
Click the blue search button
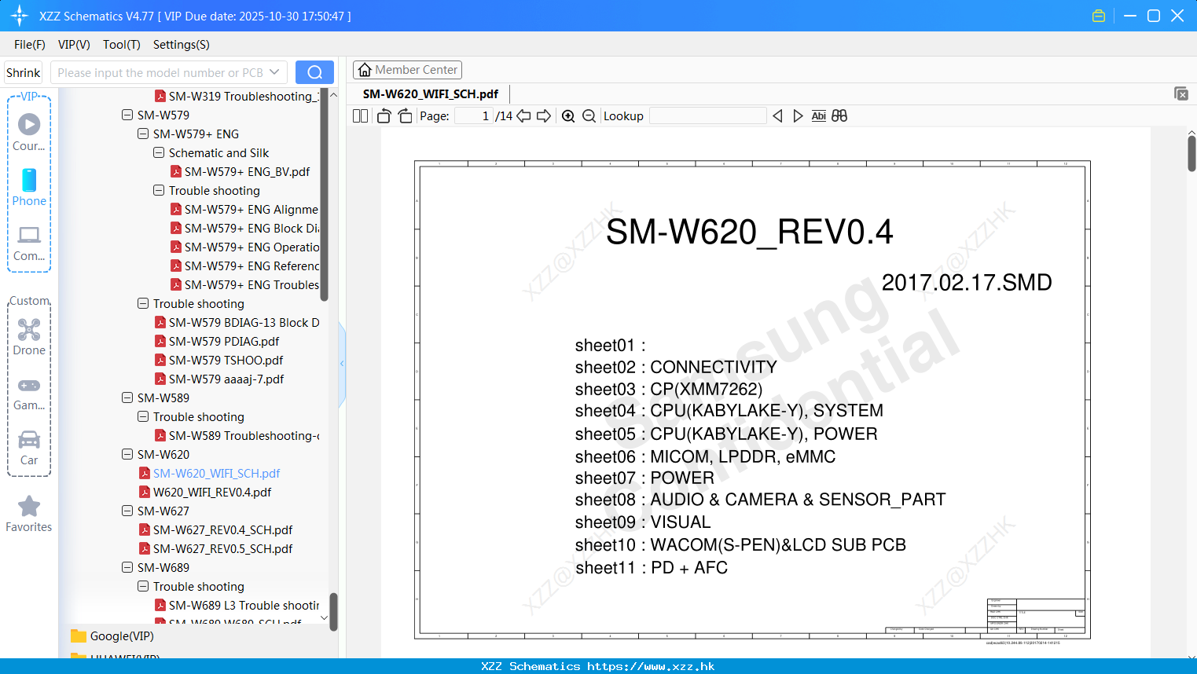[314, 72]
